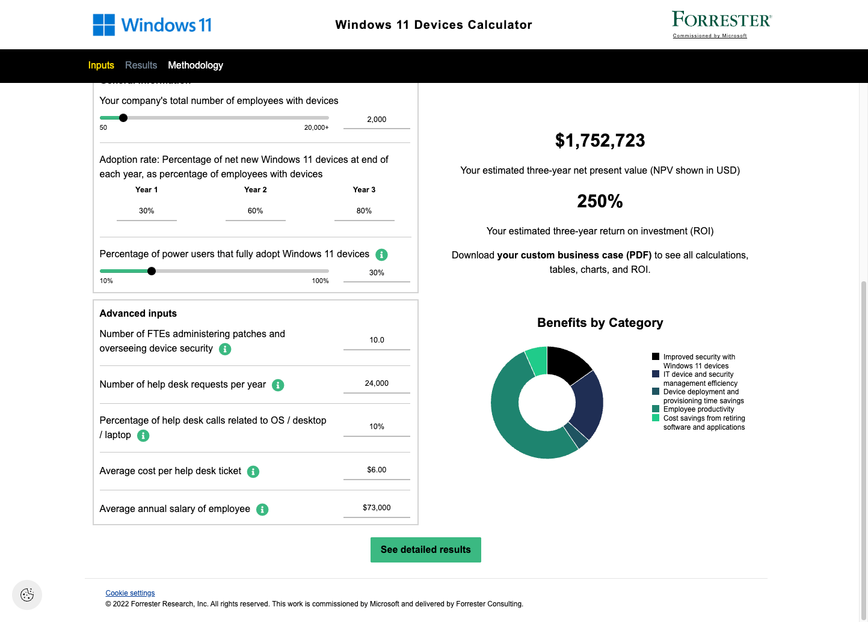This screenshot has width=868, height=622.
Task: Click IT device and security management legend swatch
Action: (x=656, y=374)
